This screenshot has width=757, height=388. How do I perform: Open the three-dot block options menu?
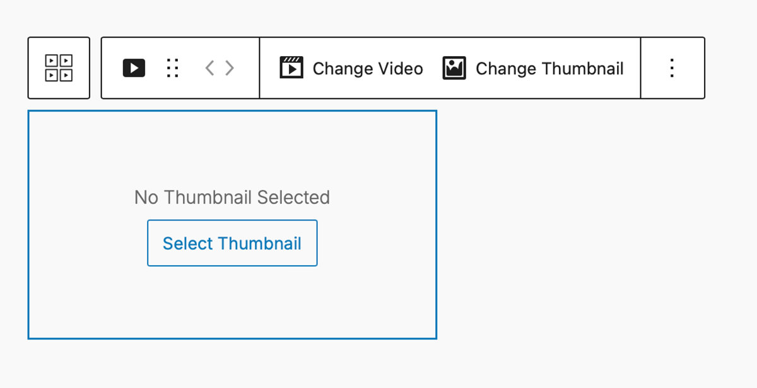point(672,68)
